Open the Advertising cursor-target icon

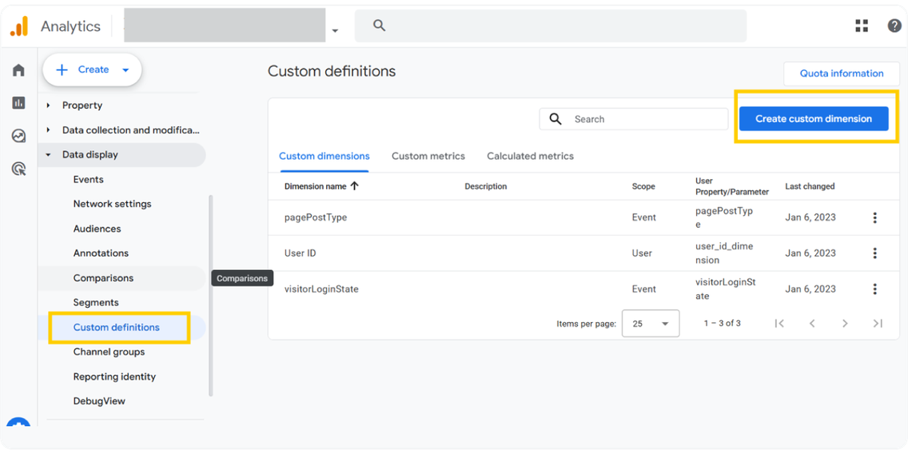[18, 169]
